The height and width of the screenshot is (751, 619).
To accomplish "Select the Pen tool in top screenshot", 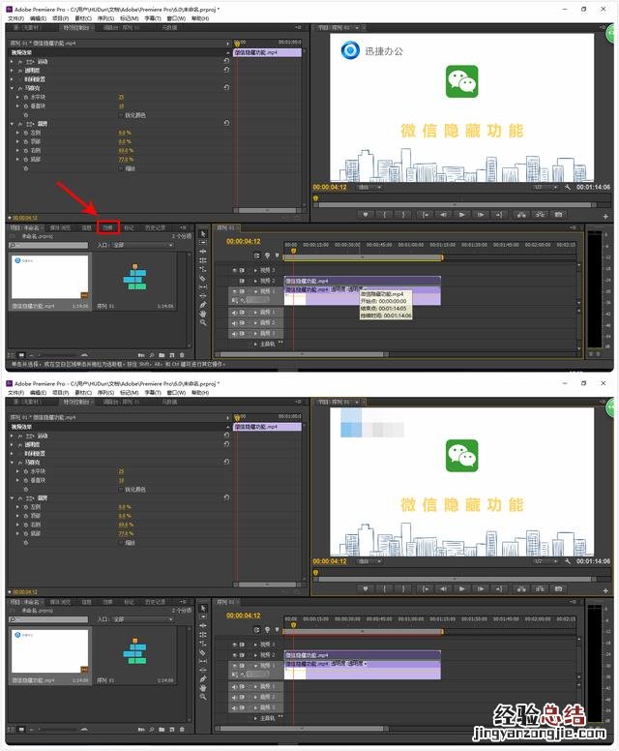I will (203, 305).
